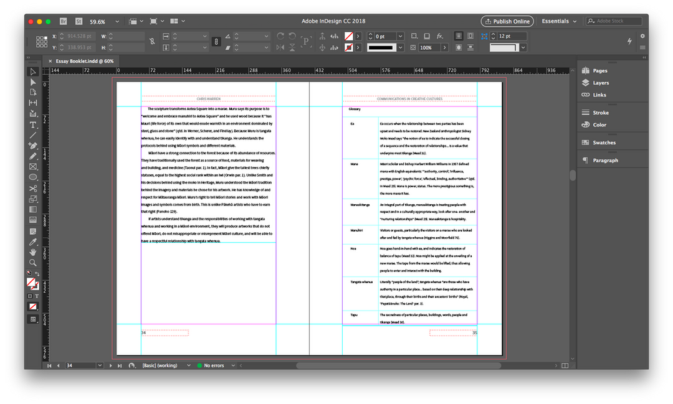The image size is (673, 404).
Task: Open the page number dropdown showing 34
Action: click(x=100, y=365)
